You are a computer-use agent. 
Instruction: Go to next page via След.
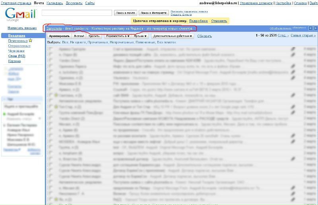tap(283, 35)
